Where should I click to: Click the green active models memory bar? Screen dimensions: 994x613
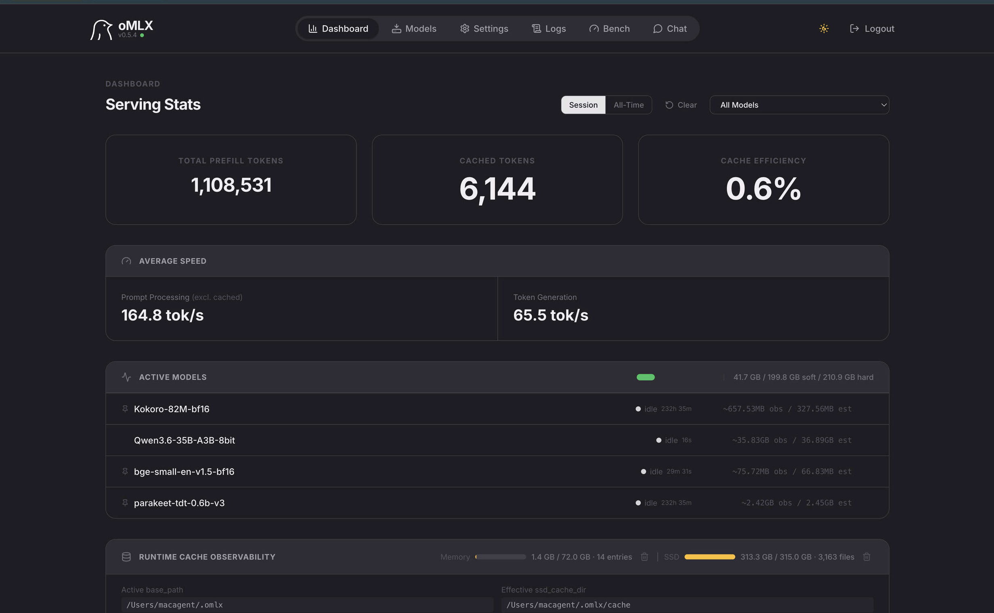point(646,377)
